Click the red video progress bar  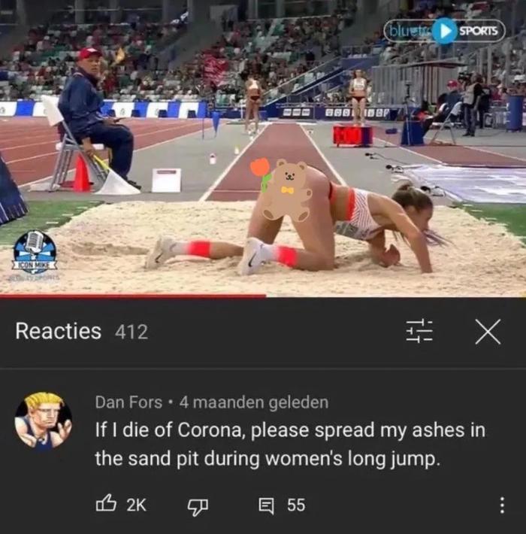click(133, 296)
